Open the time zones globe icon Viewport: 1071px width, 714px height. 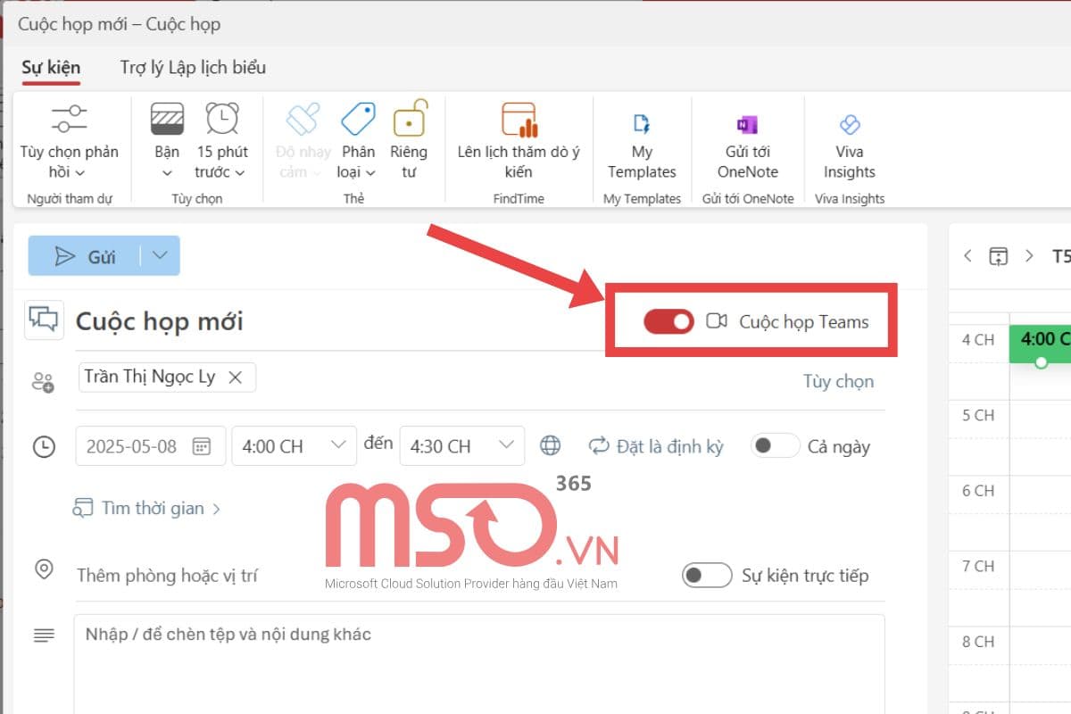[x=551, y=445]
